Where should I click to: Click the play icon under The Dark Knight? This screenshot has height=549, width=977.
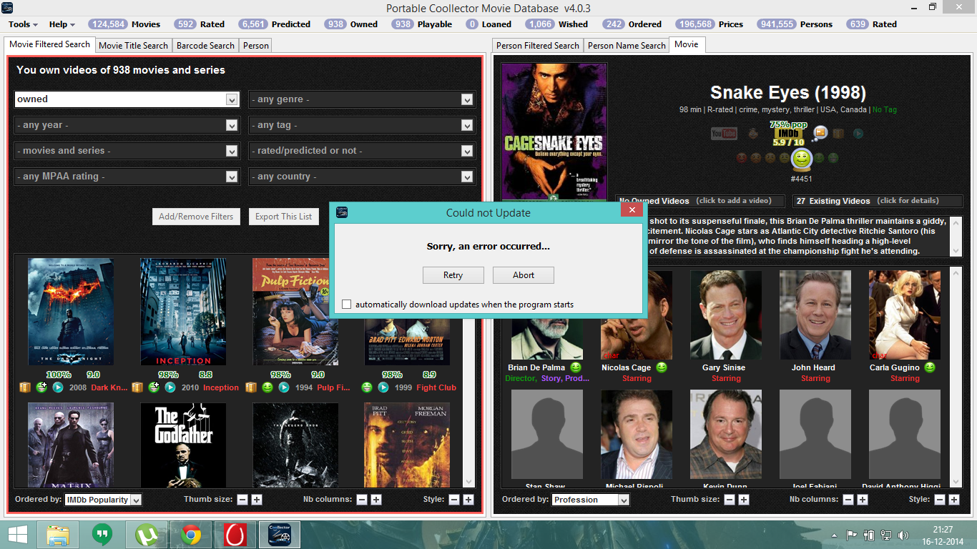pyautogui.click(x=59, y=387)
